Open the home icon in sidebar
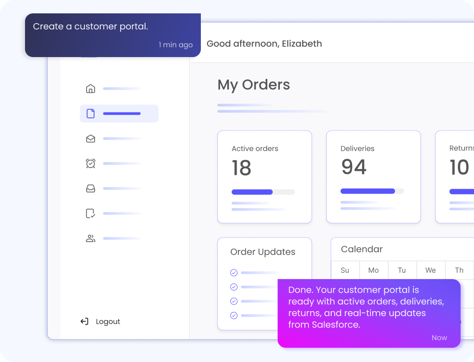474x362 pixels. tap(91, 89)
